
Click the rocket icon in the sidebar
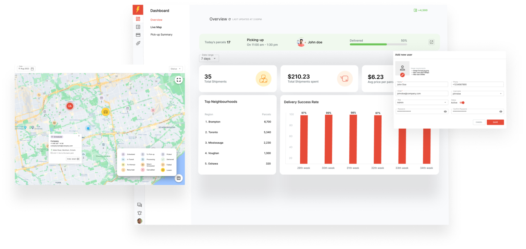(138, 43)
